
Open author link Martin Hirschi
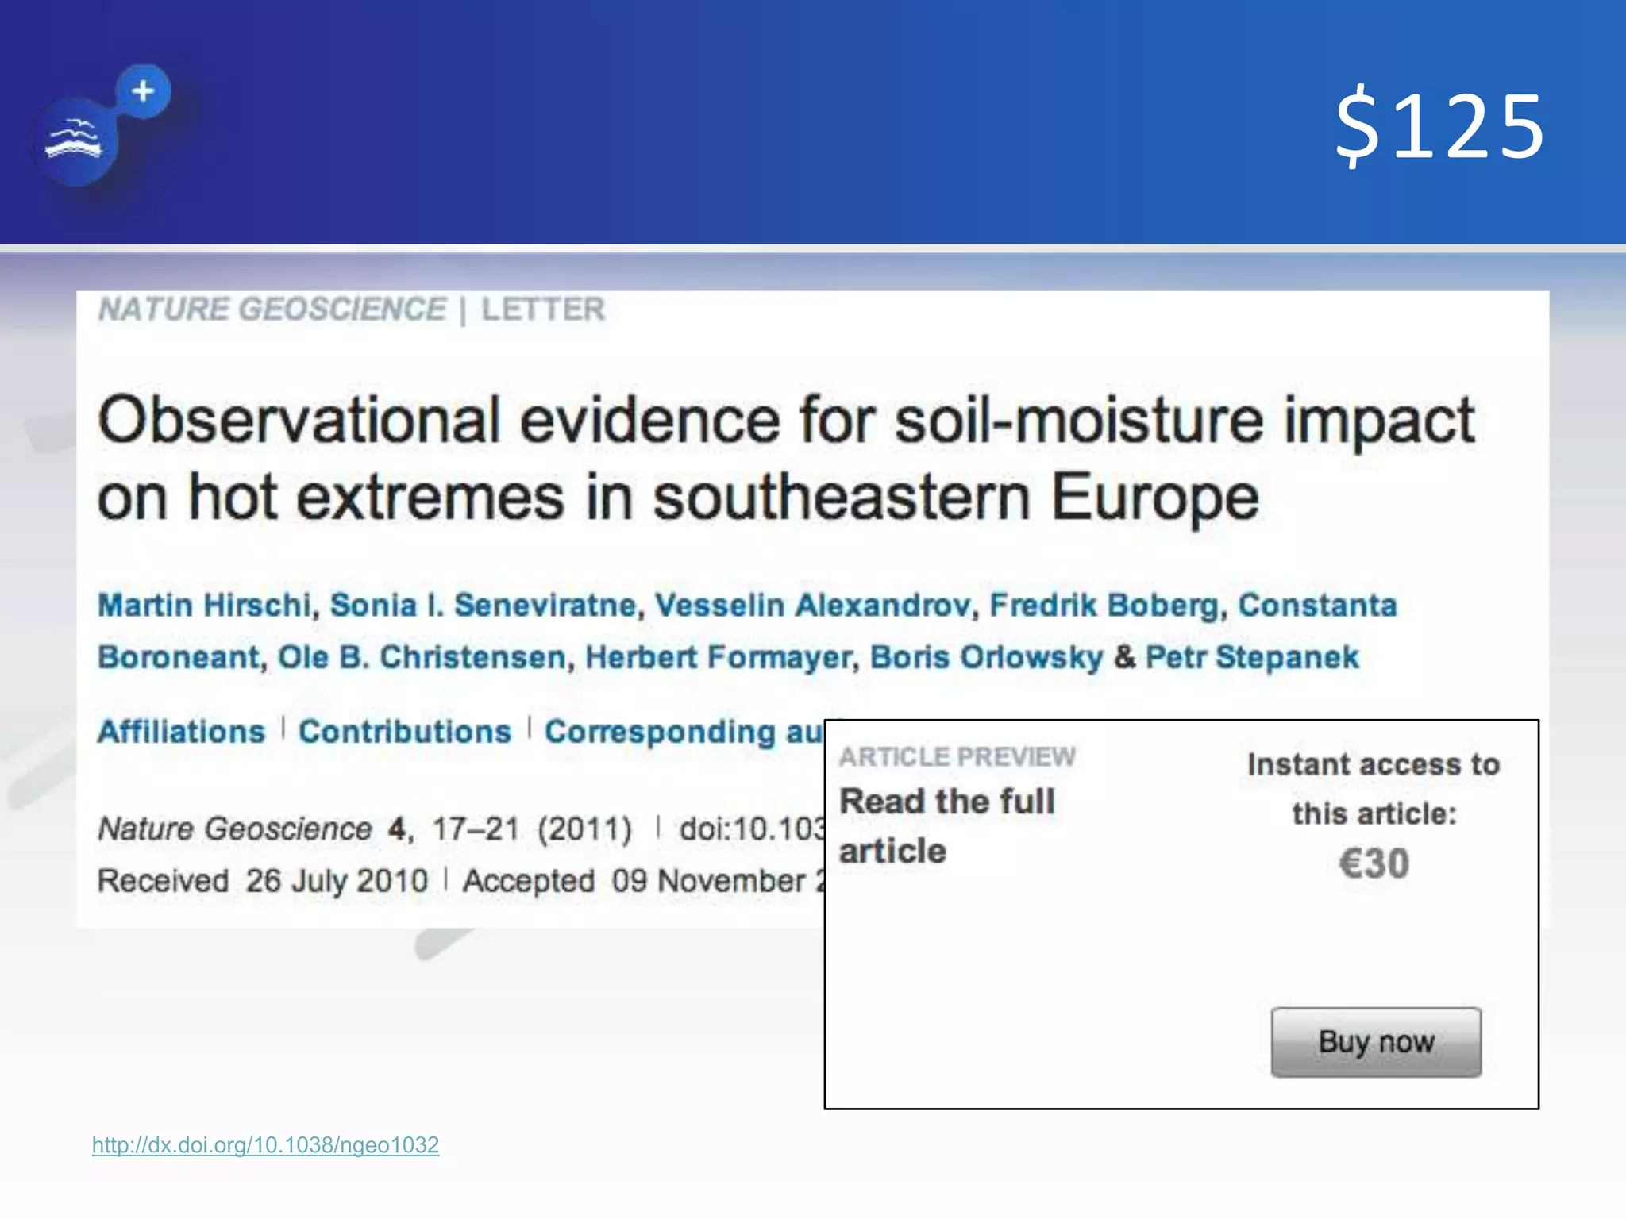tap(204, 606)
